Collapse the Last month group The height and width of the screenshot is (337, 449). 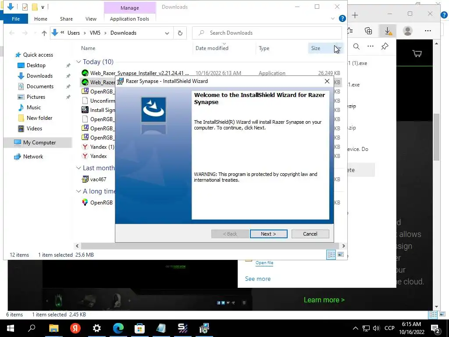pyautogui.click(x=78, y=168)
